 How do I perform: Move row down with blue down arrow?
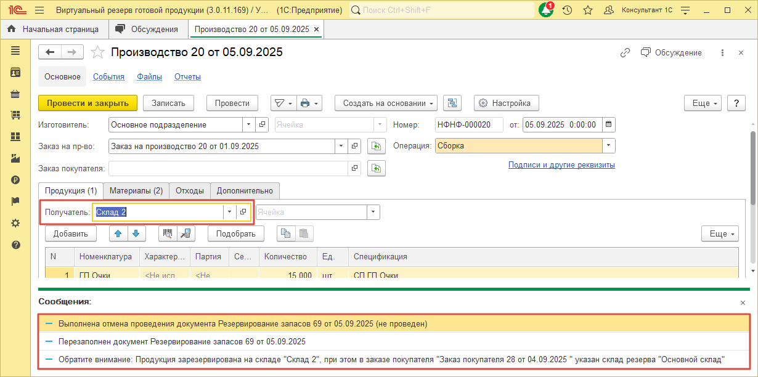[136, 233]
